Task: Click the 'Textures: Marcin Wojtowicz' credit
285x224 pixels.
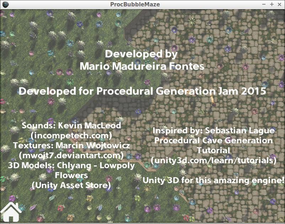Action: [71, 145]
